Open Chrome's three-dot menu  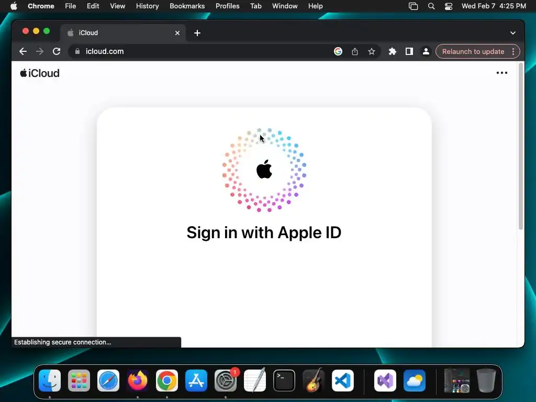click(x=513, y=51)
